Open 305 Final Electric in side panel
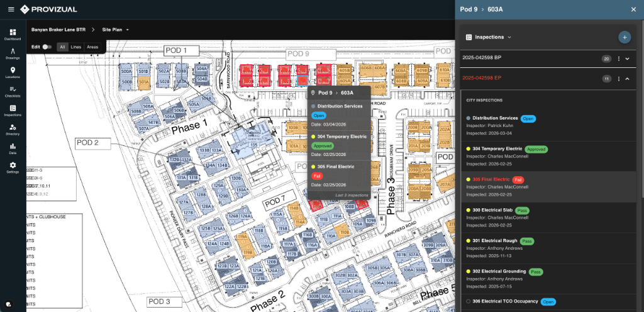The image size is (644, 312). point(548,187)
